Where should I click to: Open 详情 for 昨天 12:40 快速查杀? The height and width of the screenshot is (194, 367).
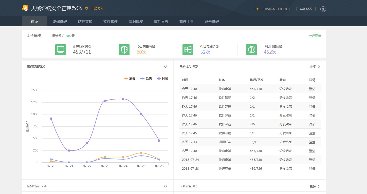point(312,151)
